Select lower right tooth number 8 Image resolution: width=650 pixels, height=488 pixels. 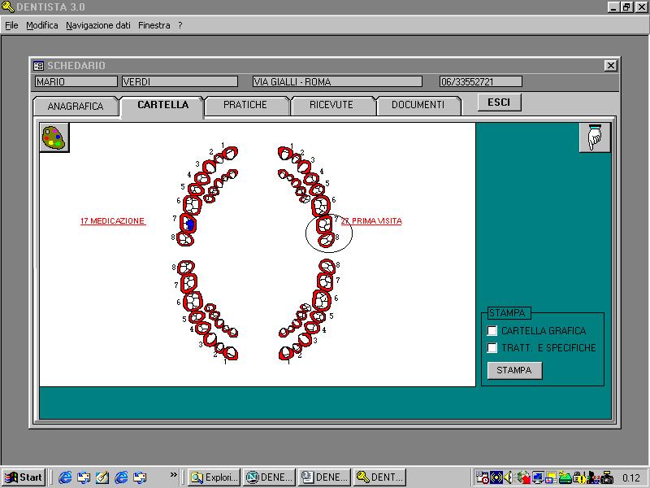327,267
